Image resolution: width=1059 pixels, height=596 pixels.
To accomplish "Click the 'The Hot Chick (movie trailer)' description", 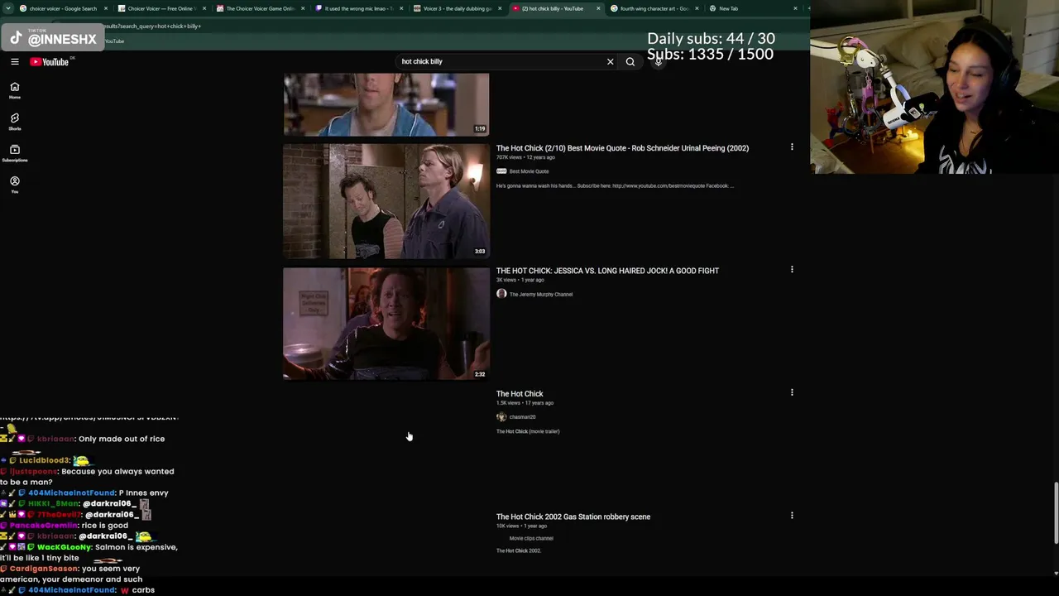I will 528,431.
